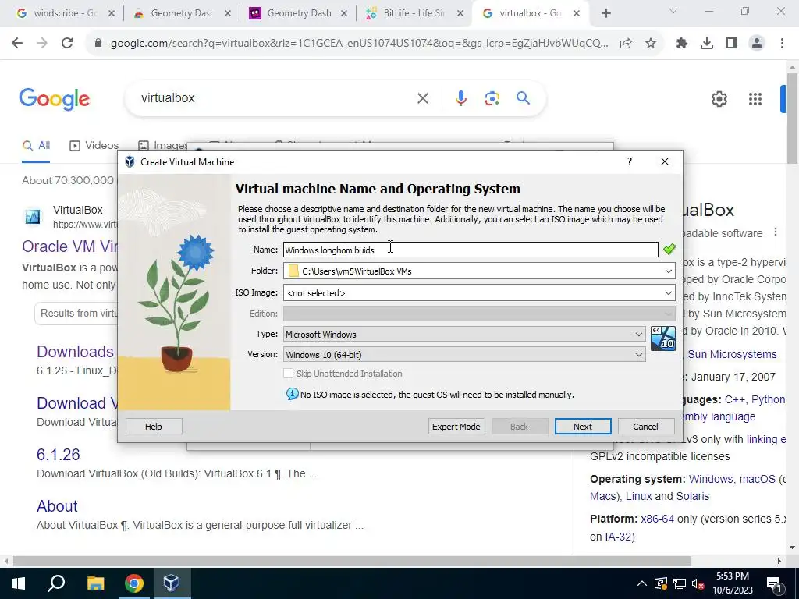This screenshot has height=599, width=799.
Task: Select the All search results tab
Action: pyautogui.click(x=36, y=146)
